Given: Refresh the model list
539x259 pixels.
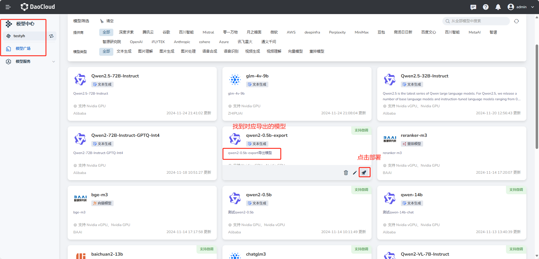Looking at the screenshot, I should click(516, 21).
